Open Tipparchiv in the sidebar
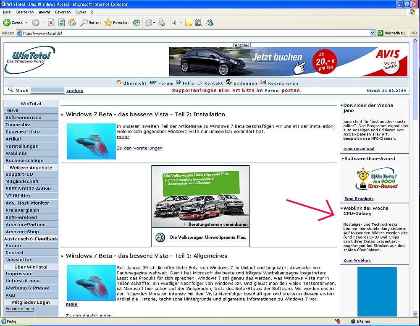Screen dimensions: 420x326 (18, 125)
